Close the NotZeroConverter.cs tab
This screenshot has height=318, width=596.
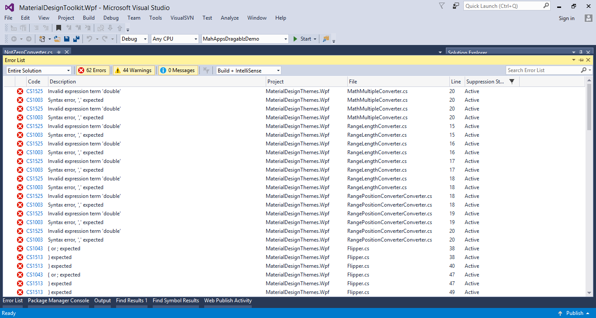(67, 52)
